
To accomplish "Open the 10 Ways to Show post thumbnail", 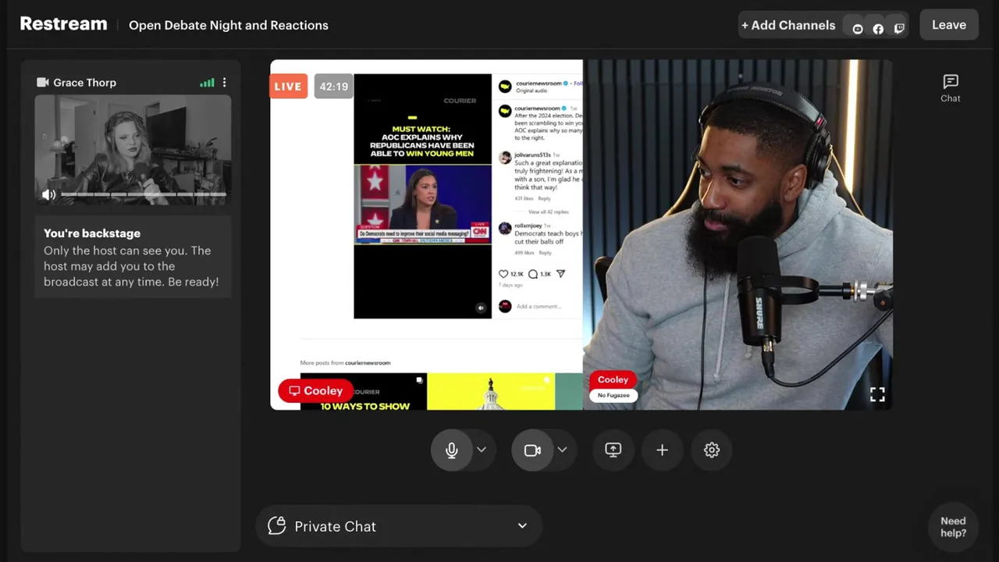I will pos(364,392).
